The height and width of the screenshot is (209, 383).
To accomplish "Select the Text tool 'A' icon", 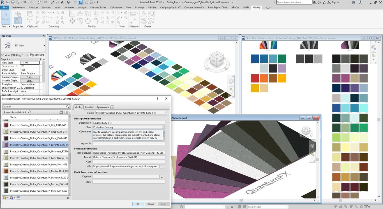I will [x=62, y=2].
